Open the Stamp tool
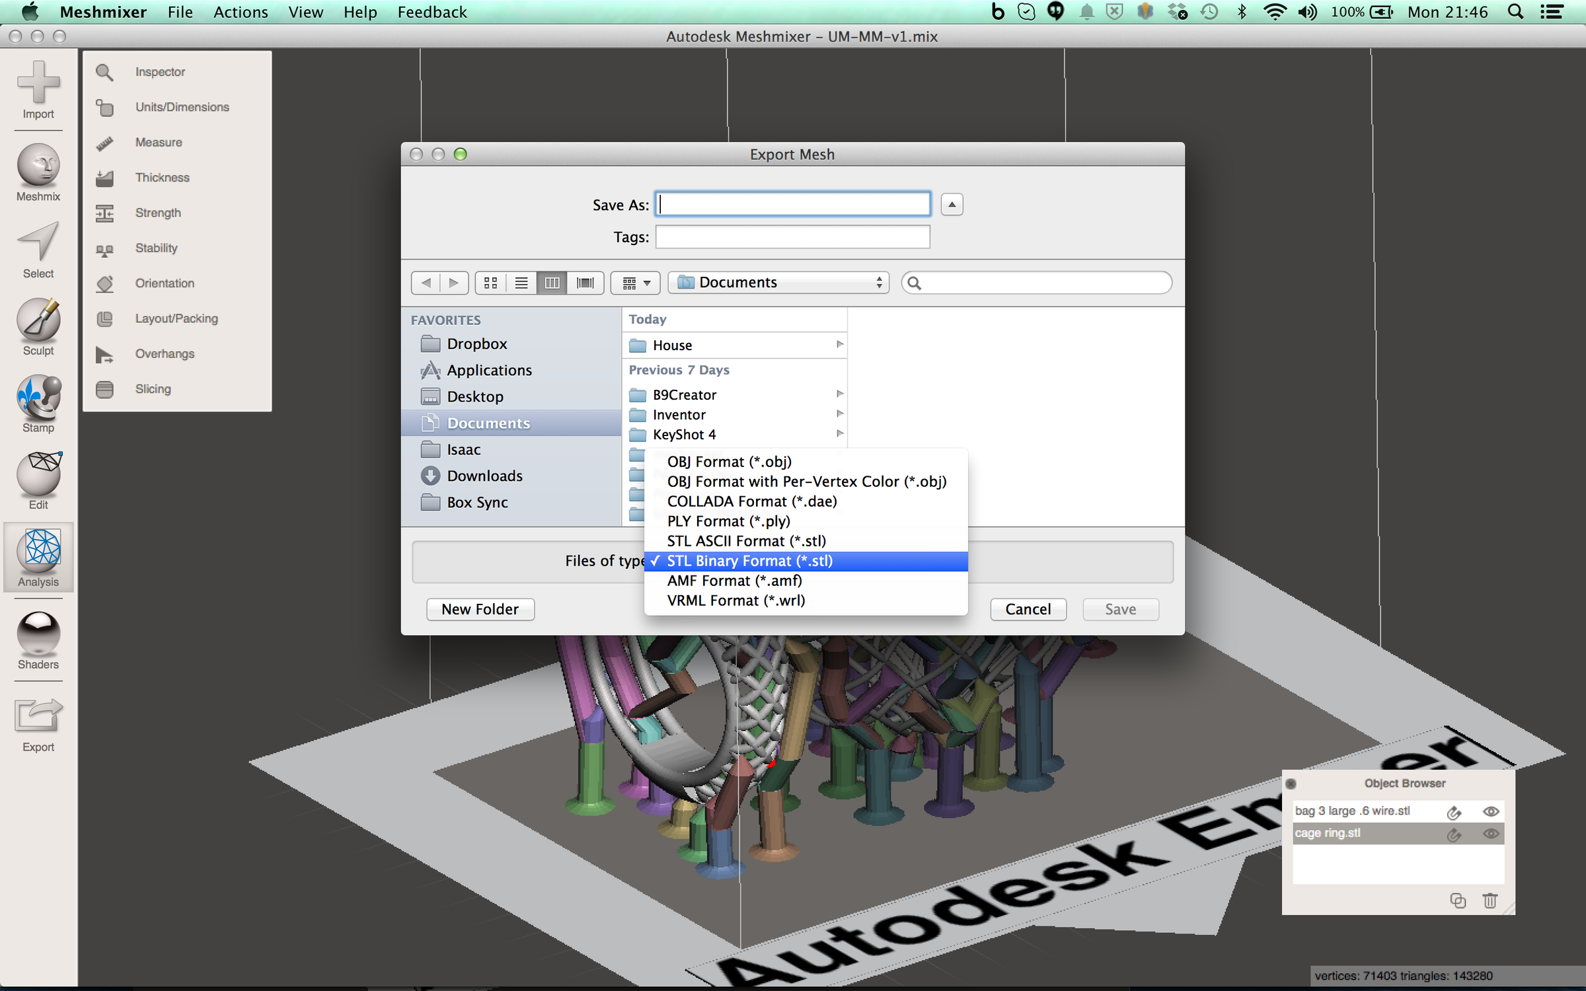 click(x=38, y=404)
